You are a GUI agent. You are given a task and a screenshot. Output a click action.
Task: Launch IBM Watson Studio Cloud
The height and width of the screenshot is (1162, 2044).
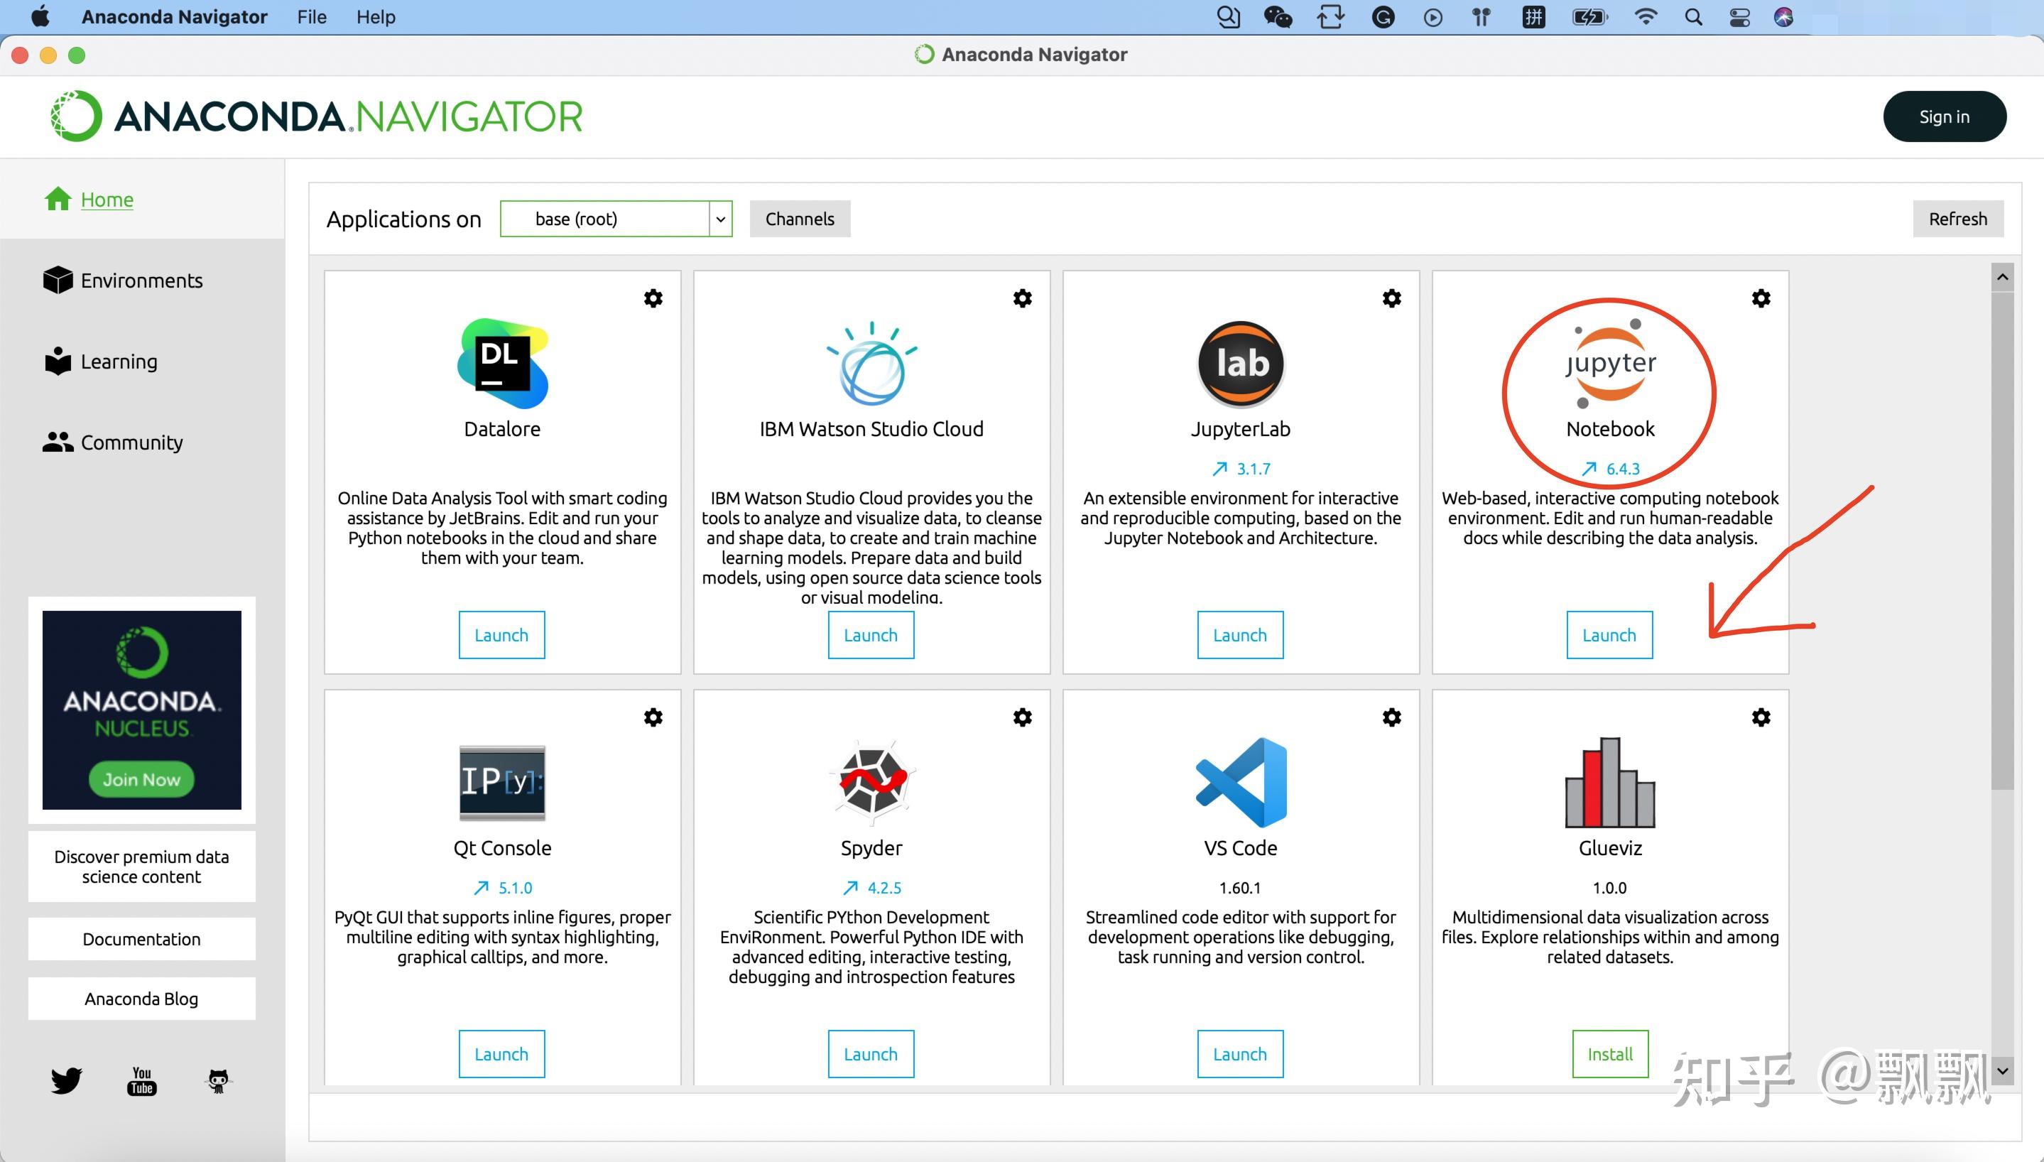pos(871,634)
